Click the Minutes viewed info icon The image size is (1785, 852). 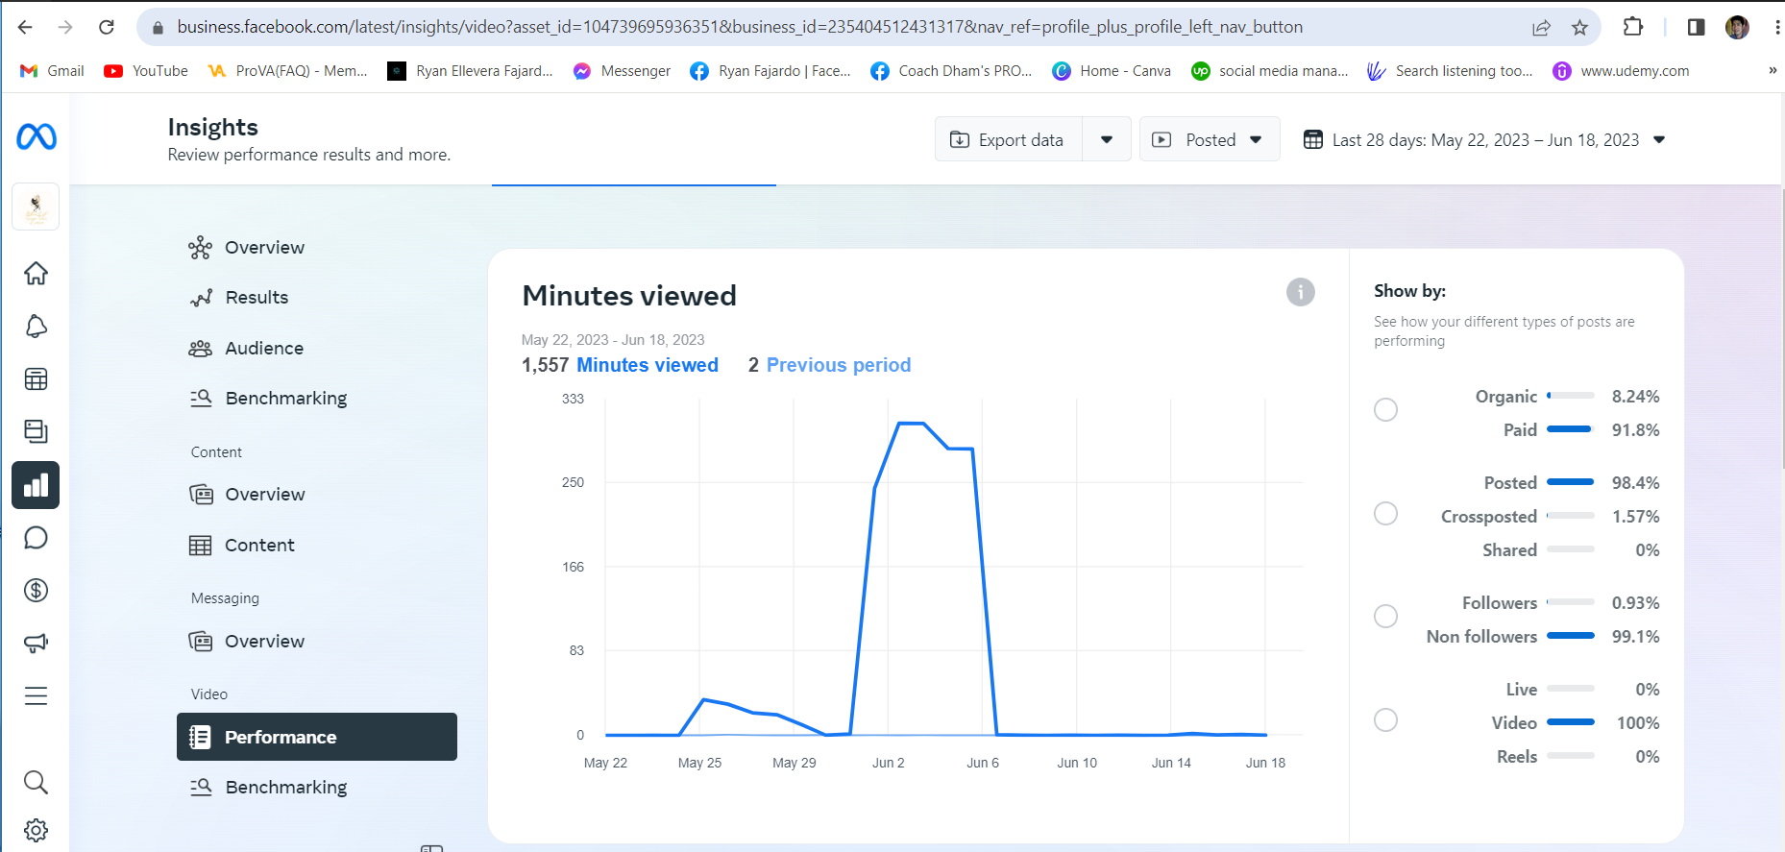click(x=1301, y=292)
